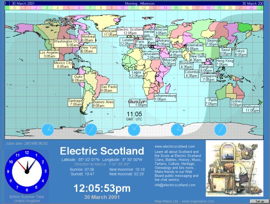Click the Direction to Mecca line

coord(102,164)
